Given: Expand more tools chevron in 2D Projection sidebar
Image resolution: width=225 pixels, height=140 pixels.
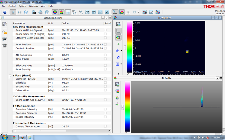Looking at the screenshot, I should [x=118, y=73].
